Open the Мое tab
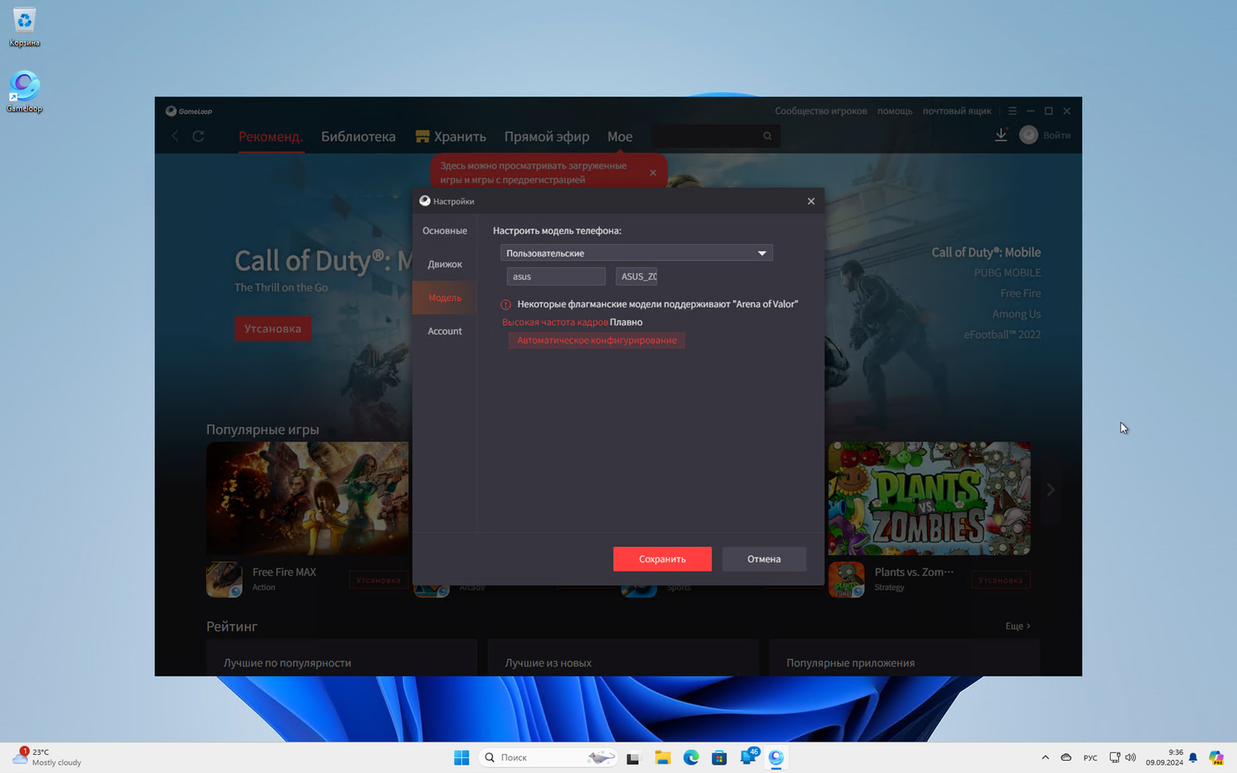 coord(620,137)
